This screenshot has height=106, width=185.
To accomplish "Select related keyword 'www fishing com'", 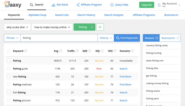I will 155,60.
